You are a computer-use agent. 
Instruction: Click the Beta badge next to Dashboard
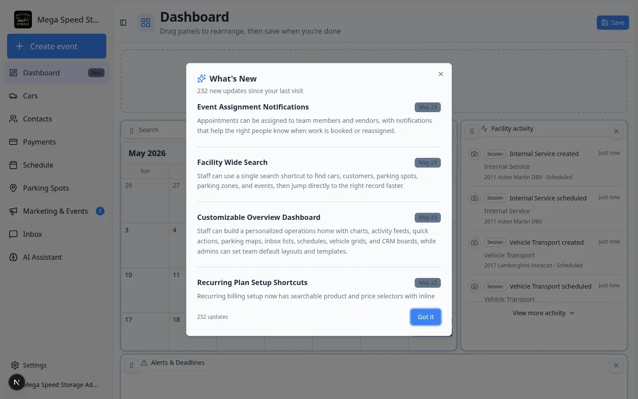[x=96, y=73]
